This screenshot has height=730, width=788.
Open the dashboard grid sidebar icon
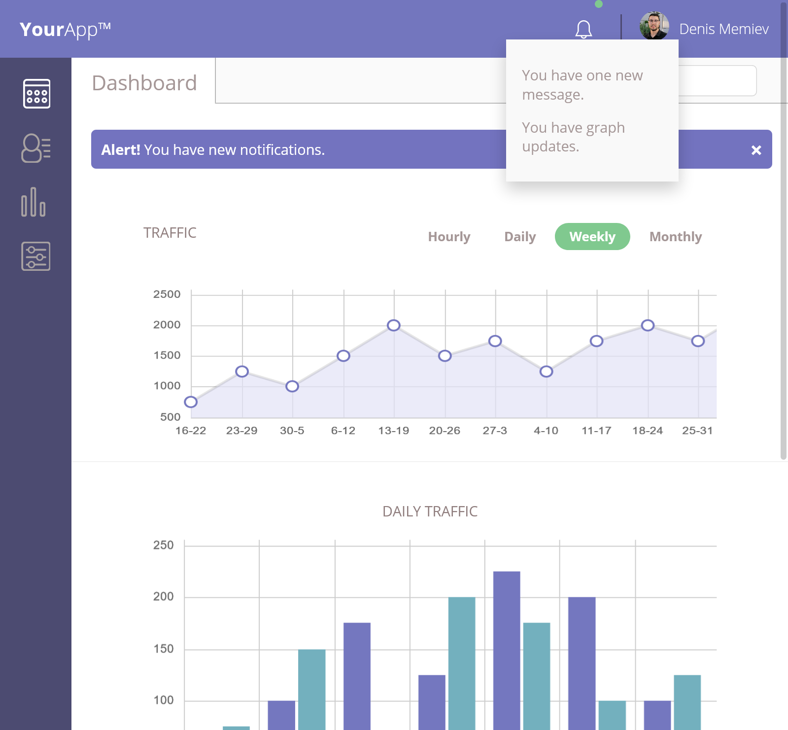pos(36,94)
